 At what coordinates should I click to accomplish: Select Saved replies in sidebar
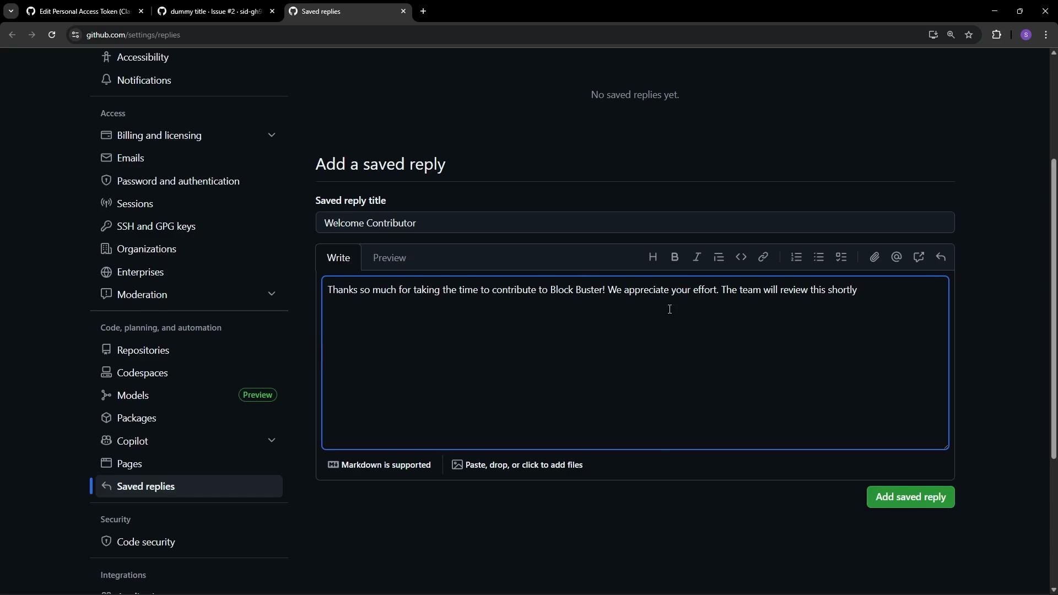pyautogui.click(x=189, y=486)
